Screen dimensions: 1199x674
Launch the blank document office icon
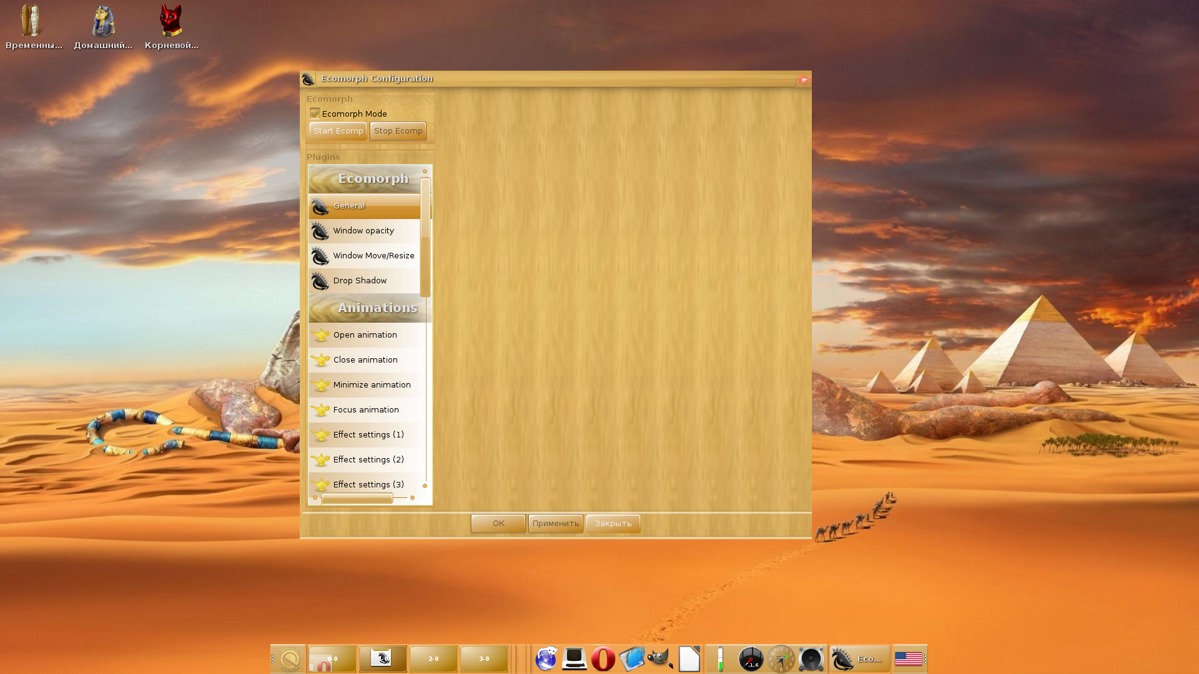pos(689,659)
